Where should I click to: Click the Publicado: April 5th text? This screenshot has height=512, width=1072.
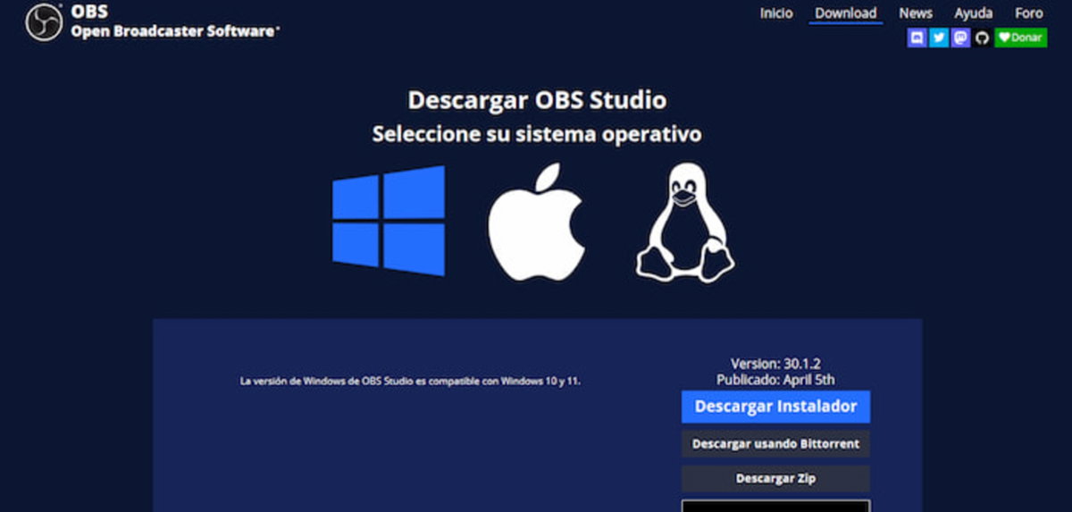tap(775, 380)
